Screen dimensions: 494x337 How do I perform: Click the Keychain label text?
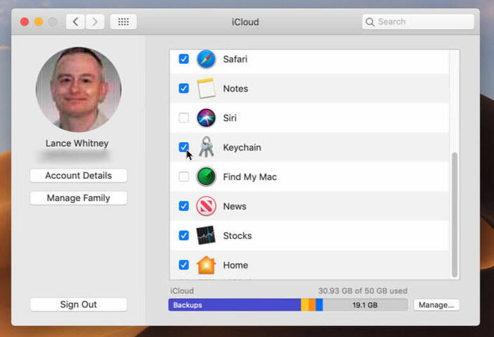pos(242,147)
